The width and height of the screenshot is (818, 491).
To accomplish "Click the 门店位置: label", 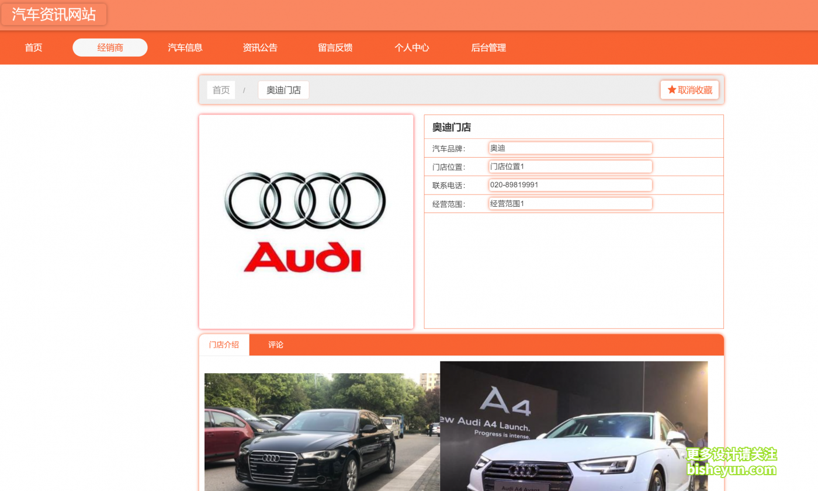I will point(449,167).
